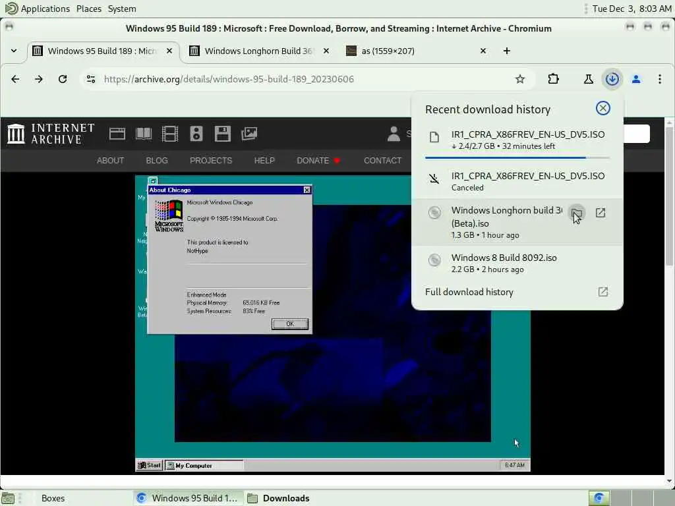Click the show desktop icon in taskbar

tap(8, 498)
